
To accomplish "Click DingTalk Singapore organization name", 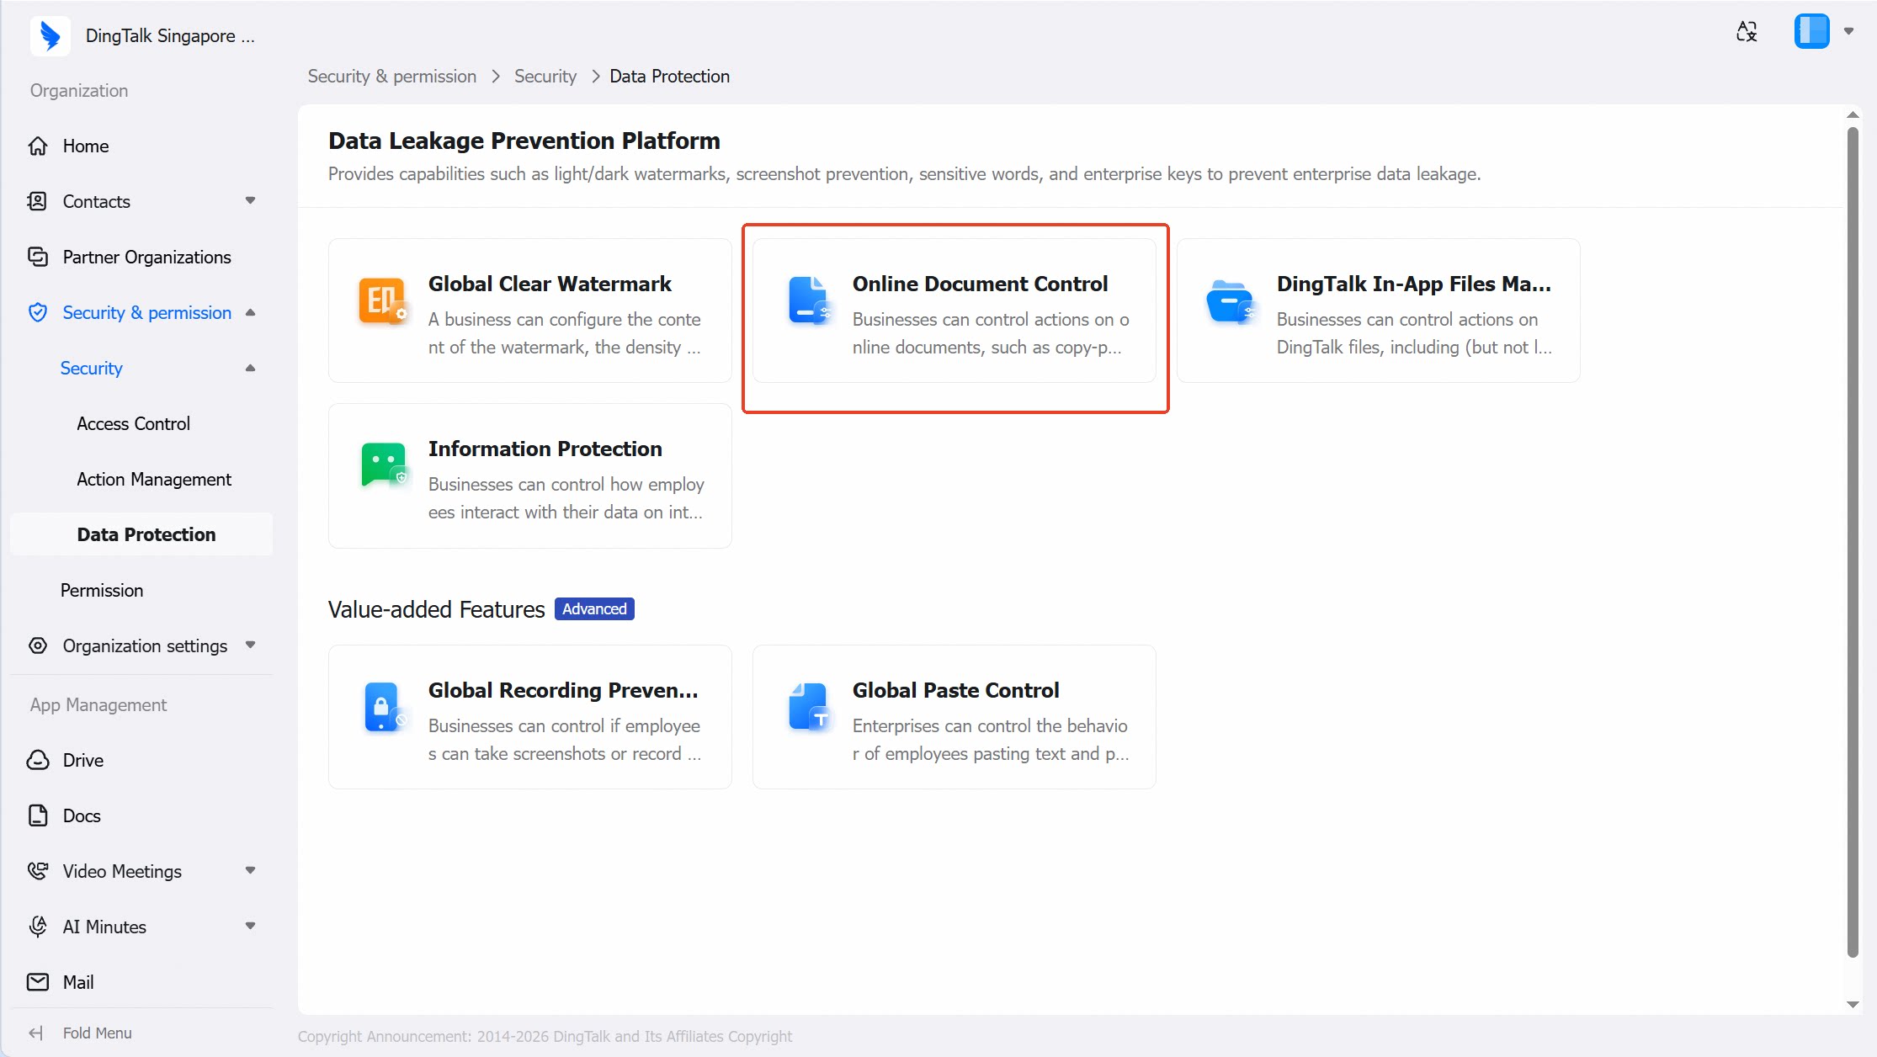I will [170, 35].
